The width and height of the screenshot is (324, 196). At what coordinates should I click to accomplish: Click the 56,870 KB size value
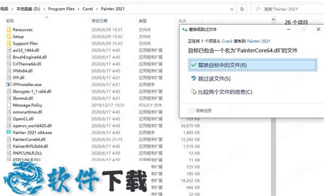(190, 125)
